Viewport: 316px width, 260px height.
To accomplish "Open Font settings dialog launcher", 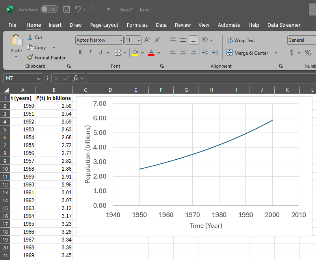I will point(162,66).
